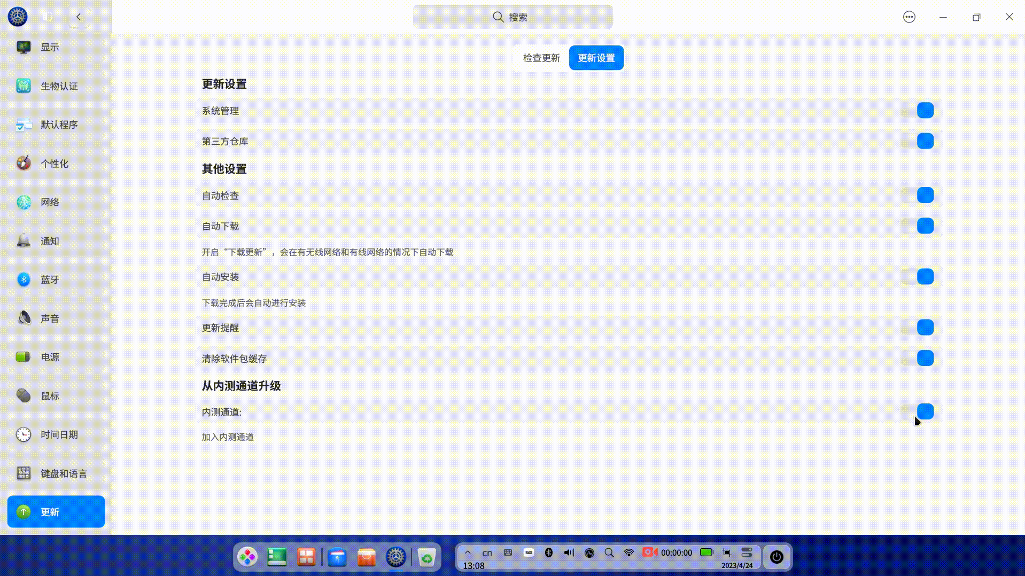Toggle the sidebar panel icon in title bar
The width and height of the screenshot is (1025, 576).
[47, 17]
